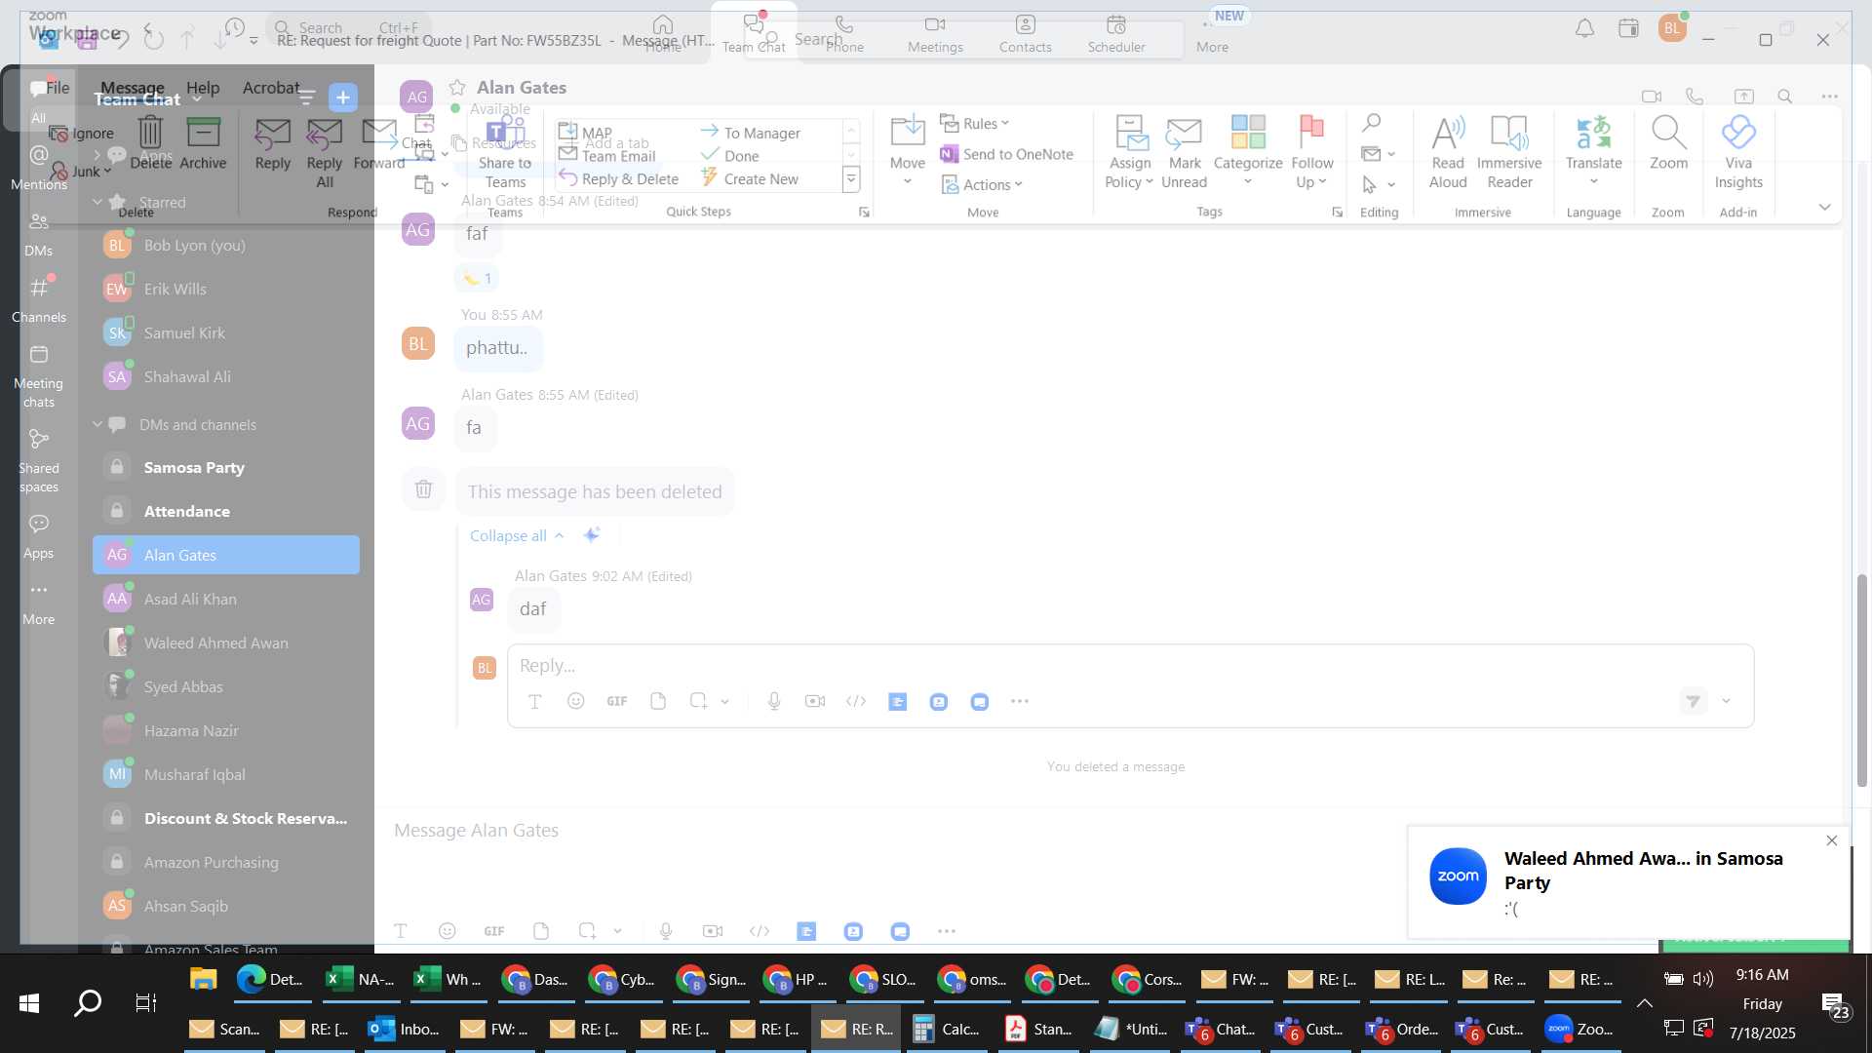Collapse all thread replies
This screenshot has width=1872, height=1053.
tap(516, 535)
